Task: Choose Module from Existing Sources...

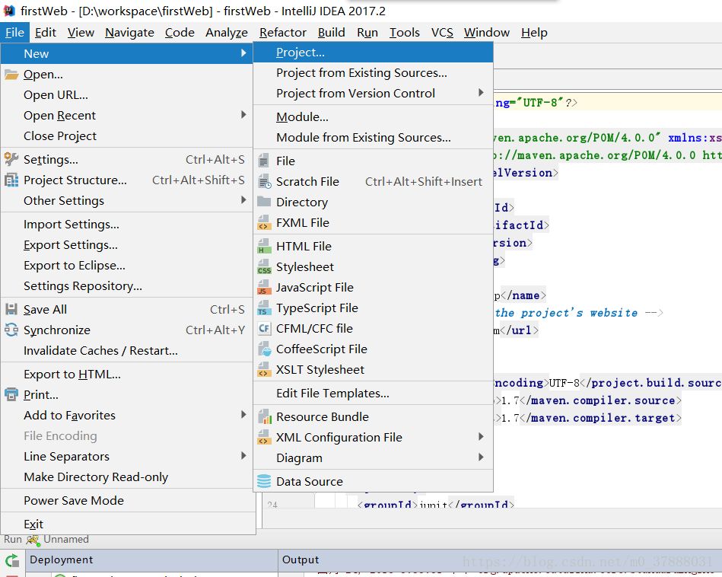Action: 374,137
